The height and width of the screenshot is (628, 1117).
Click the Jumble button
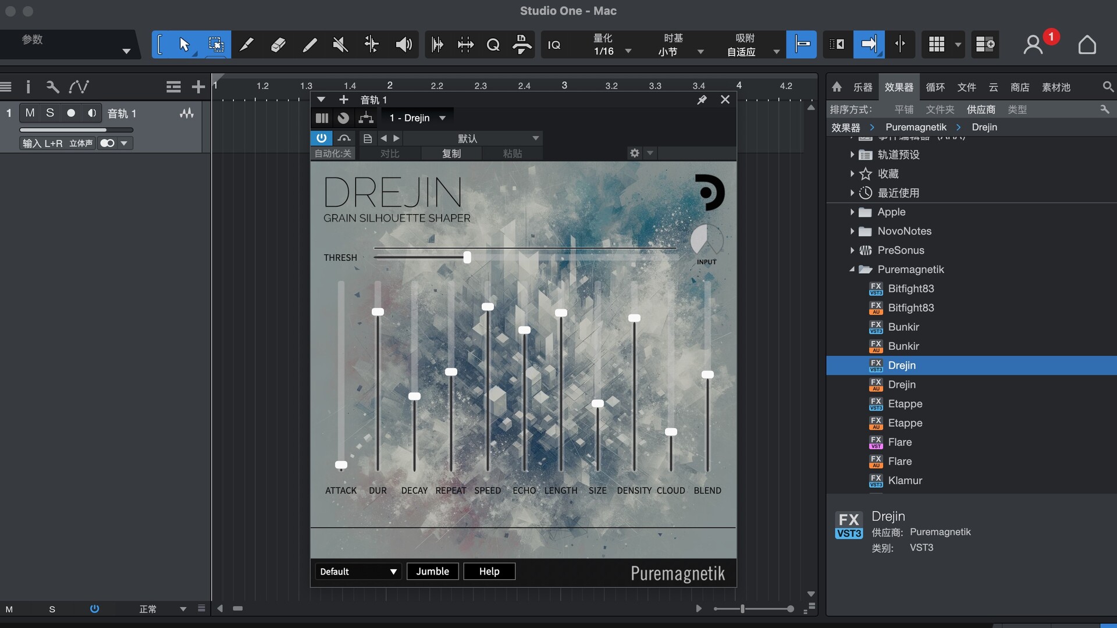pyautogui.click(x=432, y=572)
